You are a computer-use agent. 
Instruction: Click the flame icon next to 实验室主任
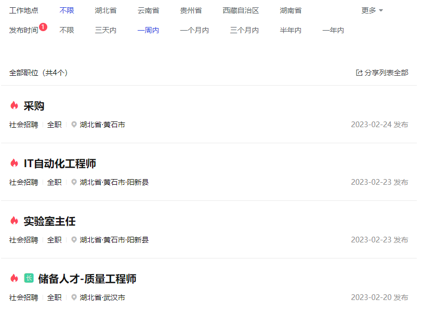(x=15, y=221)
